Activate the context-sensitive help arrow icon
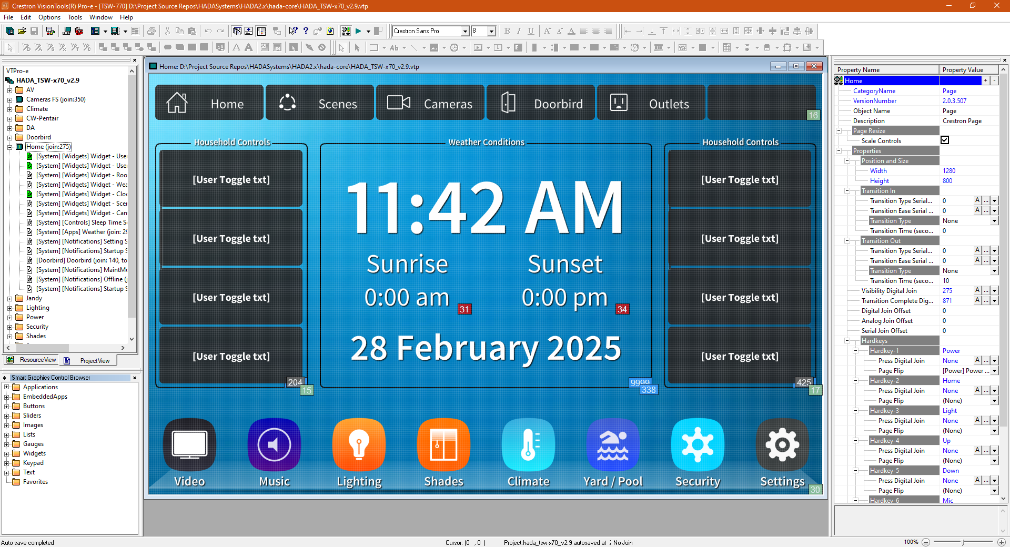This screenshot has width=1010, height=547. 293,31
